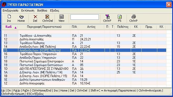173x97 pixels.
Task: Click the Περιγραφή Παραστατικού column header
Action: coord(44,27)
